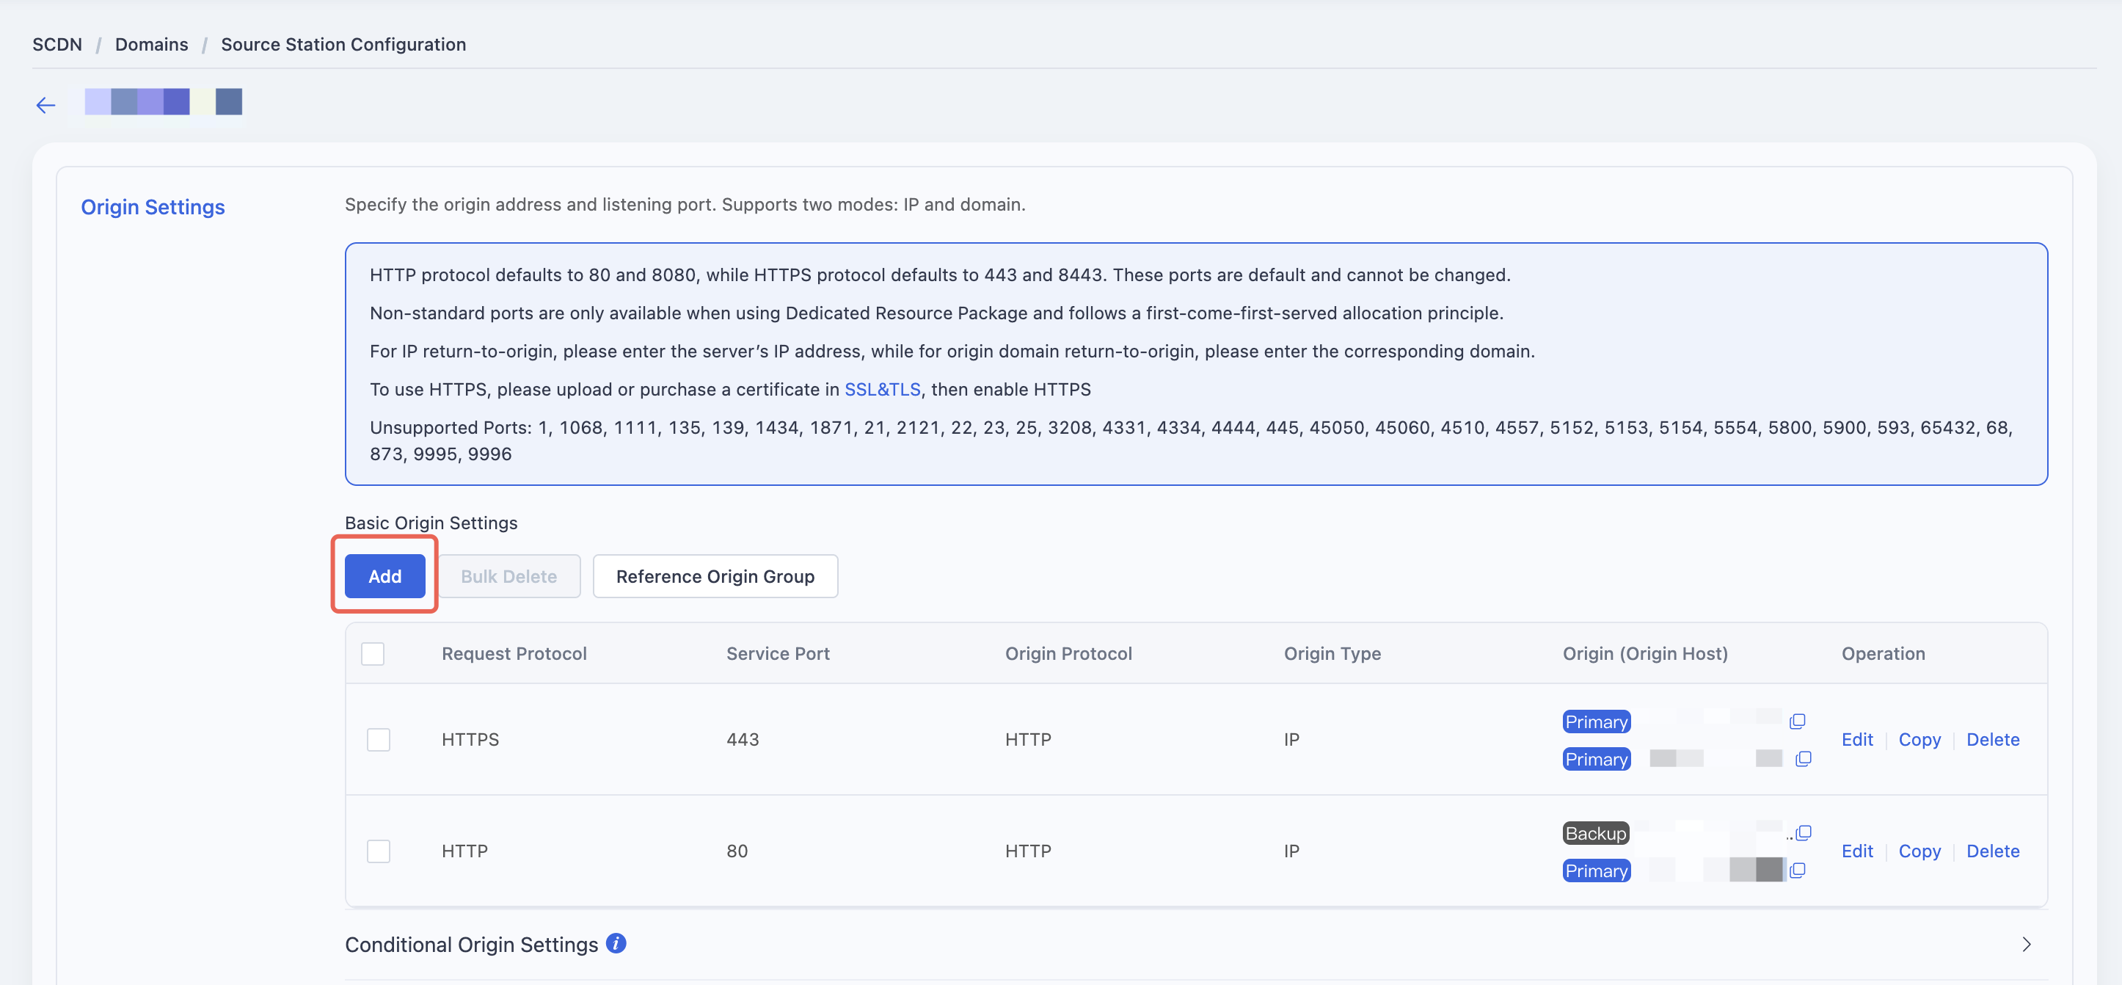Delete the HTTP 80 origin

(x=1993, y=851)
